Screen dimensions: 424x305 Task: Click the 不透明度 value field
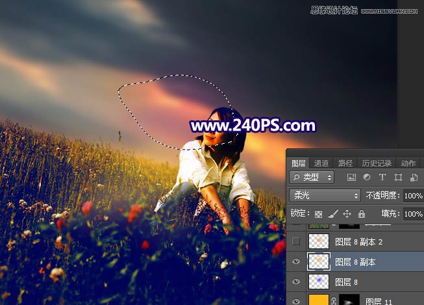pyautogui.click(x=412, y=195)
